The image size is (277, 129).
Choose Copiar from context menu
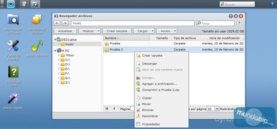tap(161, 98)
